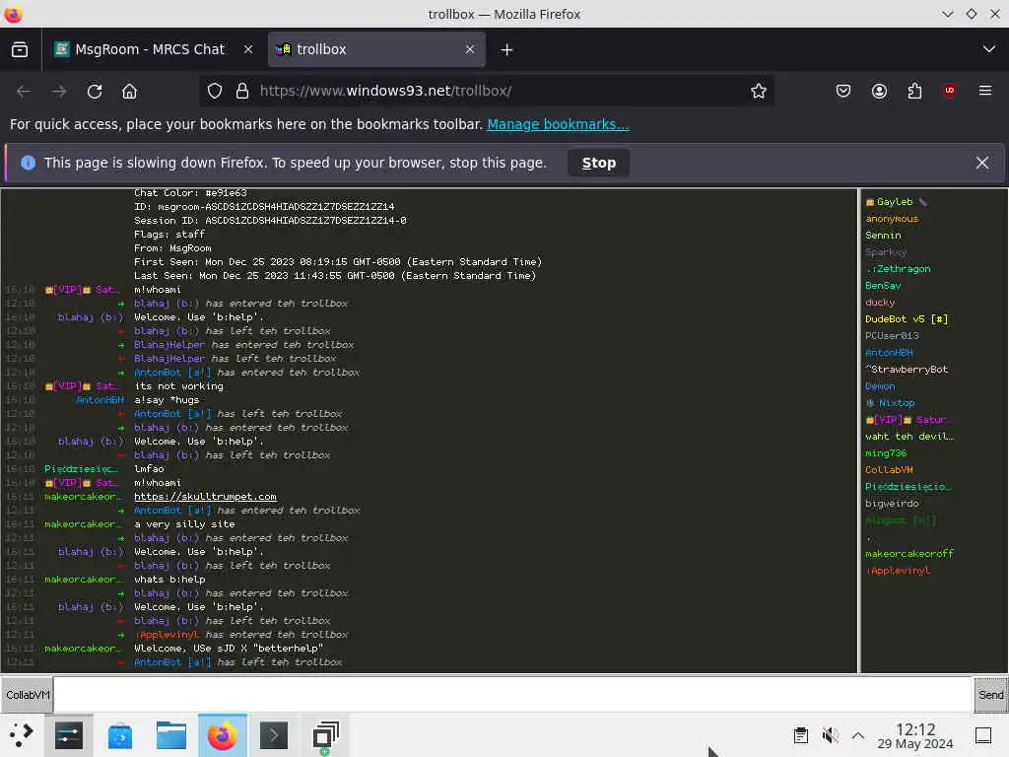Open the window switcher taskbar icon
Viewport: 1009px width, 757px height.
(325, 735)
